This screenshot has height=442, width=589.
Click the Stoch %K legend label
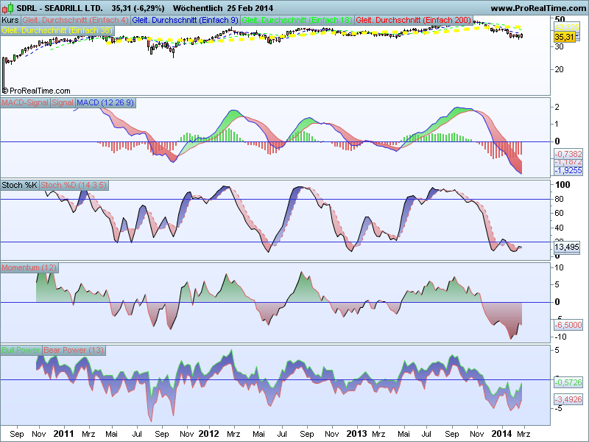(20, 185)
